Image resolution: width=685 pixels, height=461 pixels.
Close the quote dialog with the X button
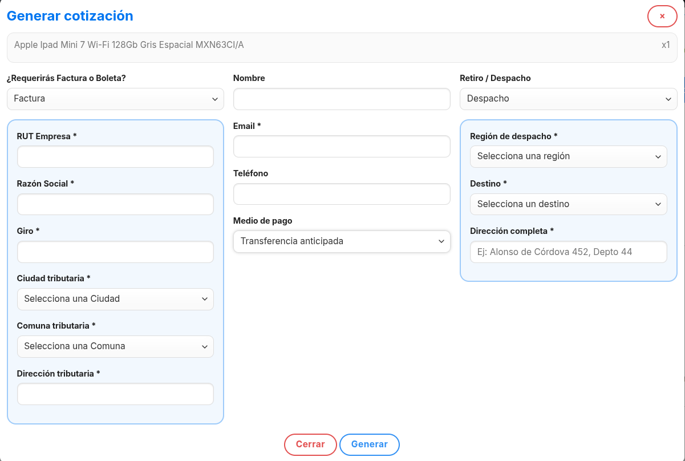click(662, 16)
